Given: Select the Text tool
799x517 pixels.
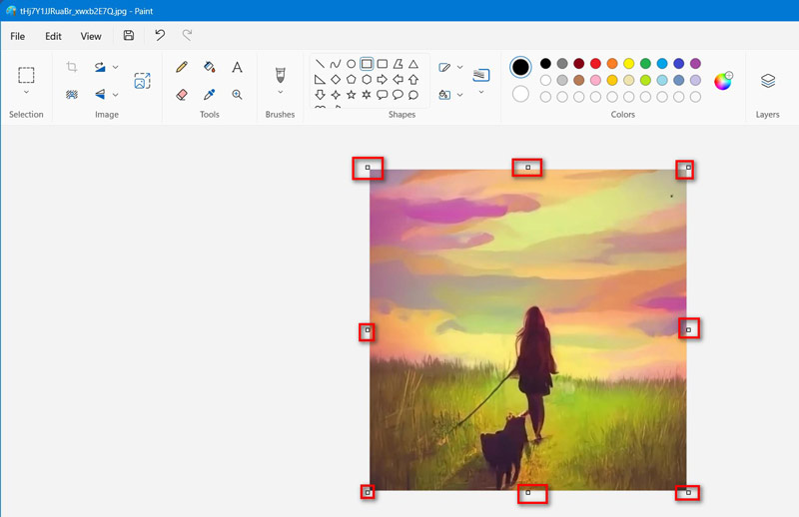Looking at the screenshot, I should [237, 67].
